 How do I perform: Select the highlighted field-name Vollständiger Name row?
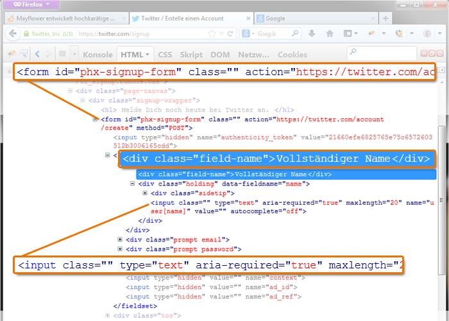point(286,174)
